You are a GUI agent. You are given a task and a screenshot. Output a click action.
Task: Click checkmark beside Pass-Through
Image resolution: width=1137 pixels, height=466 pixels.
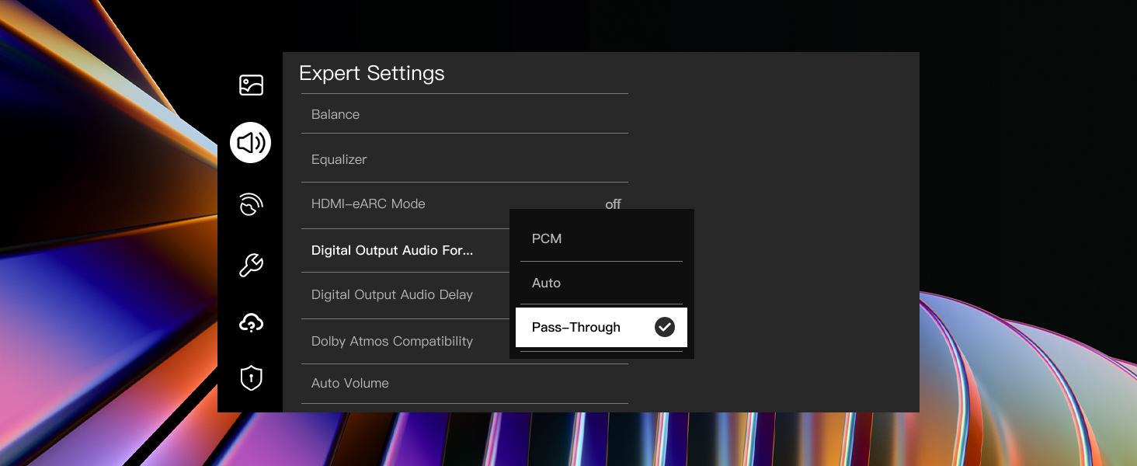[665, 327]
